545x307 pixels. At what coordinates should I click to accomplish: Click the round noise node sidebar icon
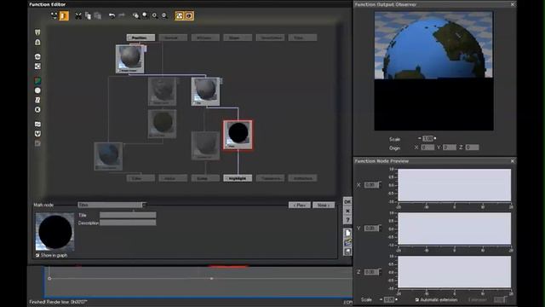coord(37,56)
